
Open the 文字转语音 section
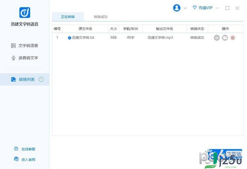click(x=25, y=46)
